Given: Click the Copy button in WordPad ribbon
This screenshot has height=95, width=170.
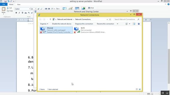Looking at the screenshot, I should pos(10,11).
